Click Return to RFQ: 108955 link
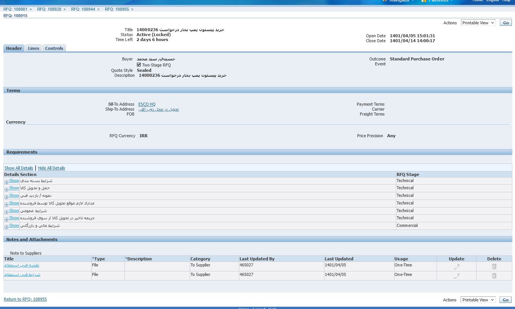Viewport: 515px width, 309px height. [25, 299]
